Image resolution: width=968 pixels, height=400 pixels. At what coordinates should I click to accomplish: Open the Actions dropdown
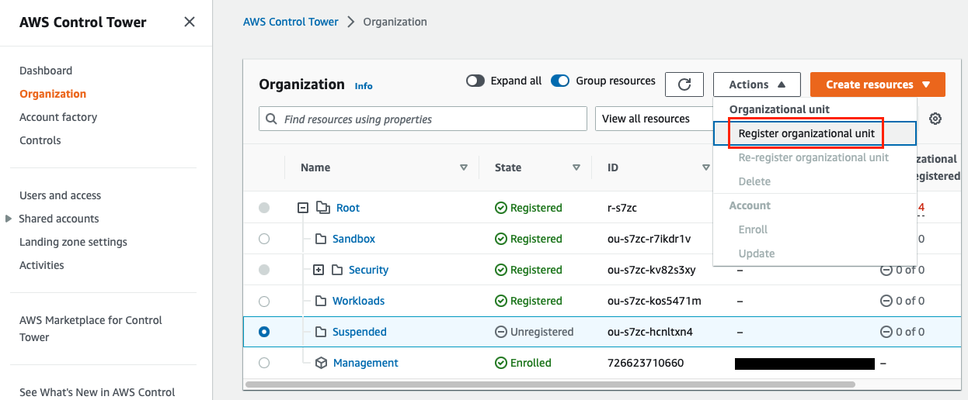coord(756,84)
